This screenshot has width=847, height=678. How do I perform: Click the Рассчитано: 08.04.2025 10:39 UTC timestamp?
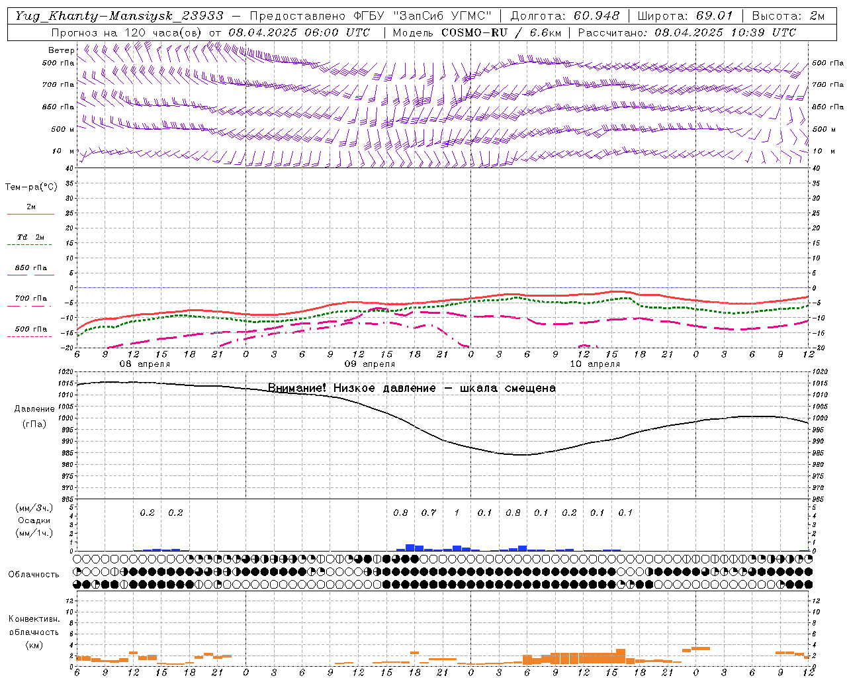tap(687, 32)
